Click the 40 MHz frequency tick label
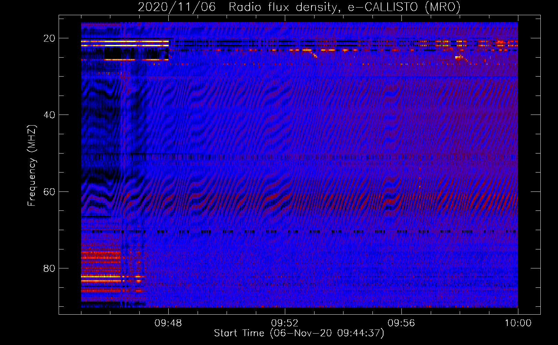Screen dimensions: 558x345 coord(49,115)
